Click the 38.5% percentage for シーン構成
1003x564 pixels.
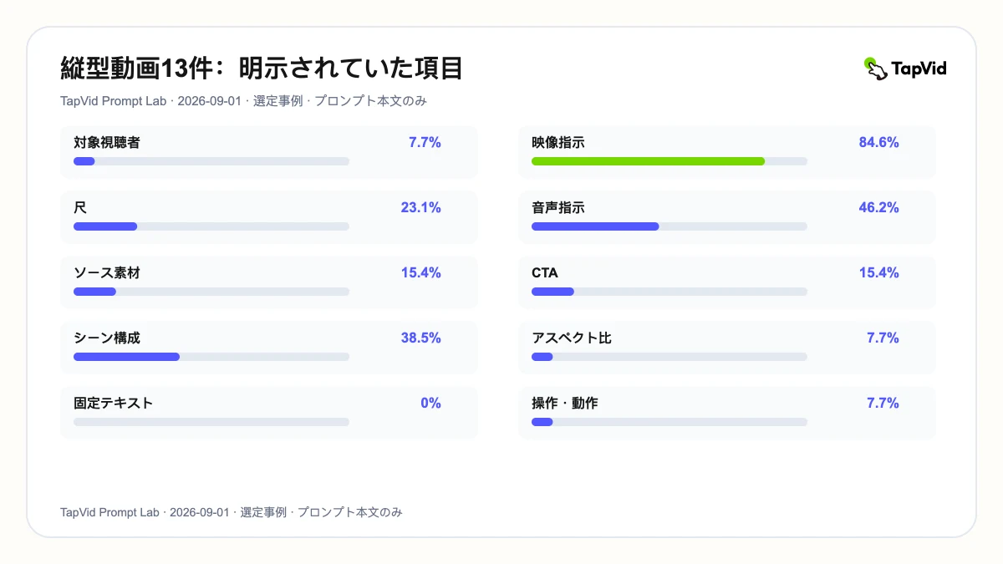421,338
